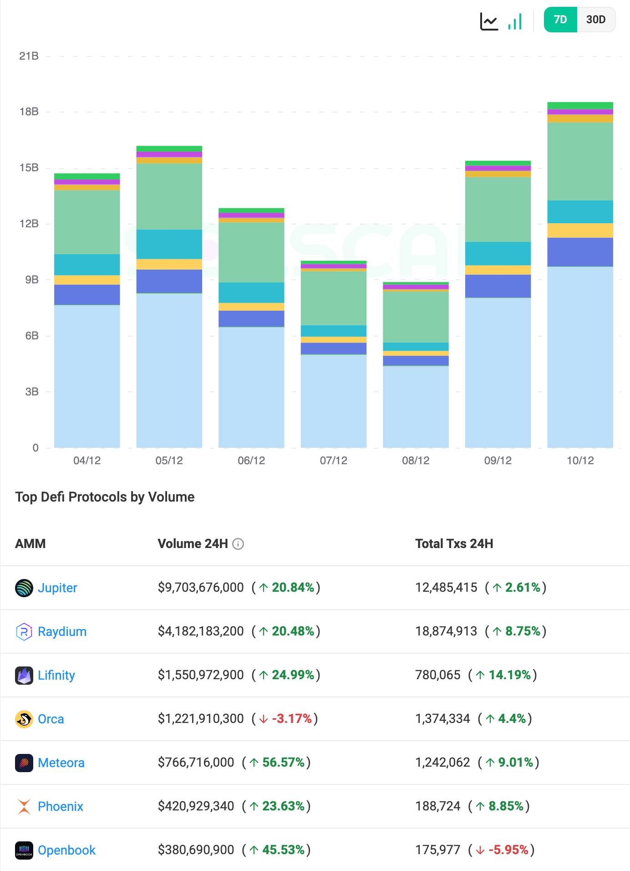Viewport: 630px width, 871px height.
Task: Open the Meteora protocol link
Action: (x=61, y=763)
